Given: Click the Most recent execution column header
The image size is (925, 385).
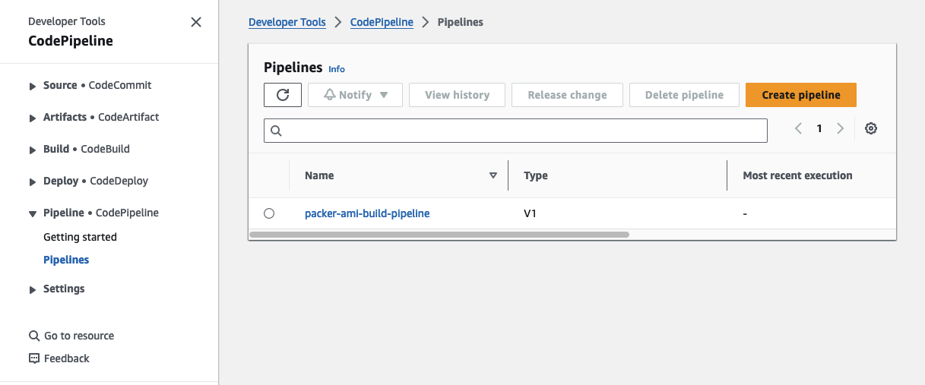Looking at the screenshot, I should tap(797, 175).
